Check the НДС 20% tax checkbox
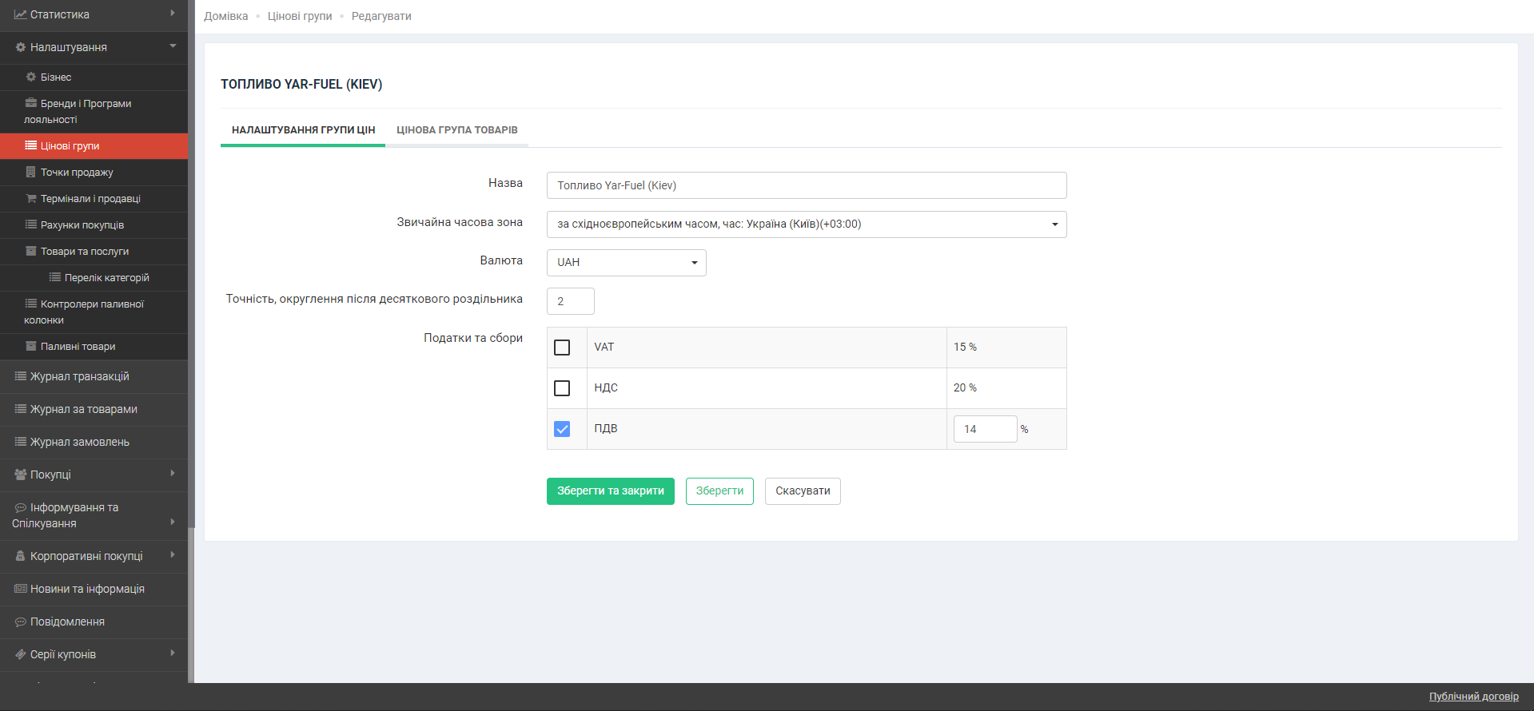The width and height of the screenshot is (1534, 711). coord(562,388)
